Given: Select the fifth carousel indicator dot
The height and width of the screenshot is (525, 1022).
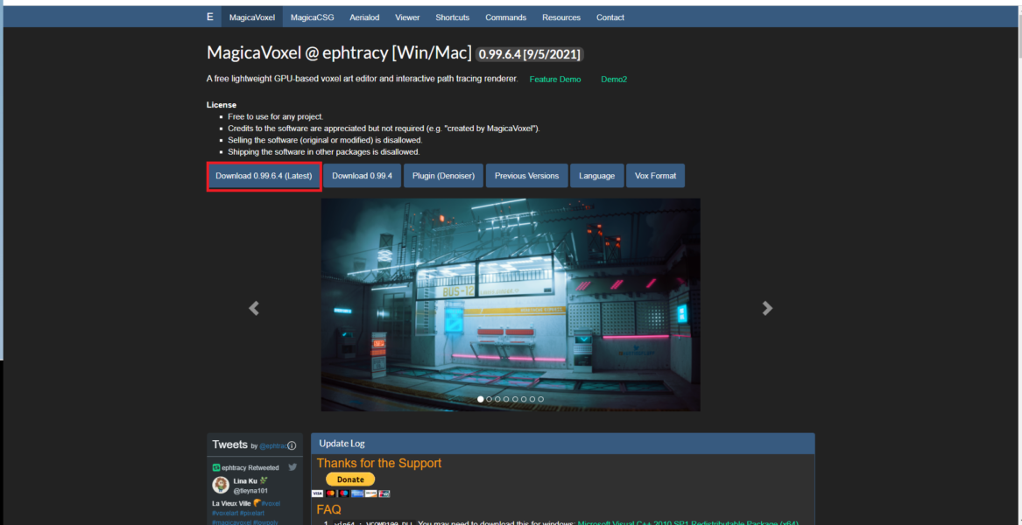Looking at the screenshot, I should click(x=515, y=399).
